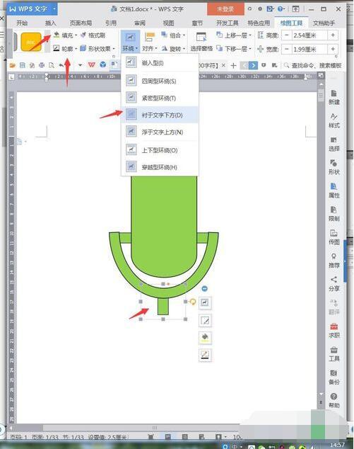This screenshot has width=354, height=449.
Task: Click the 属性 properties sidebar icon
Action: pos(334,191)
